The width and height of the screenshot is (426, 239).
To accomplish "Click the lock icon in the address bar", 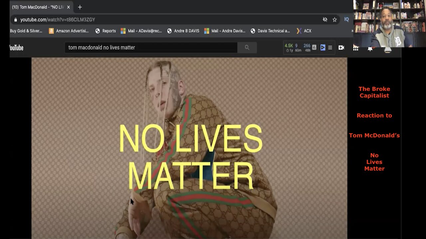I will 15,20.
